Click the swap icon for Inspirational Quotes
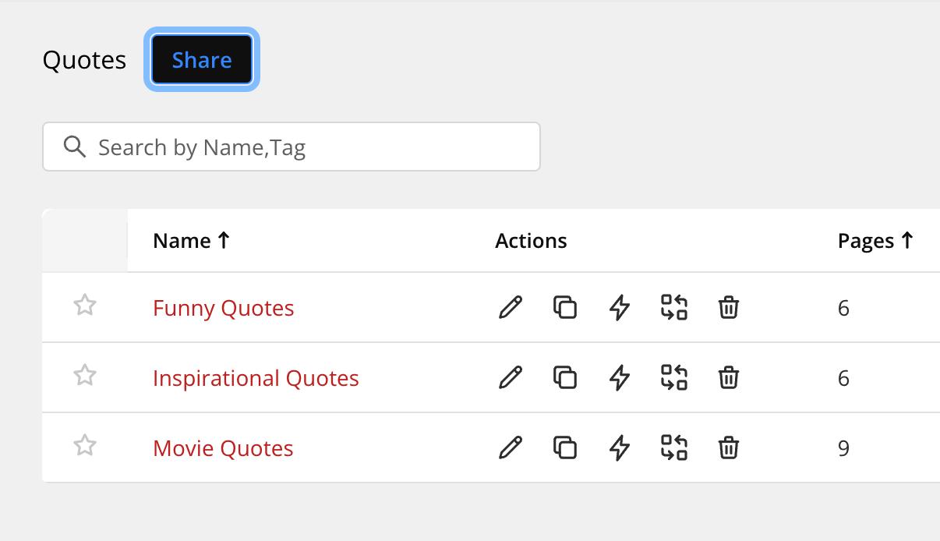 click(x=674, y=377)
